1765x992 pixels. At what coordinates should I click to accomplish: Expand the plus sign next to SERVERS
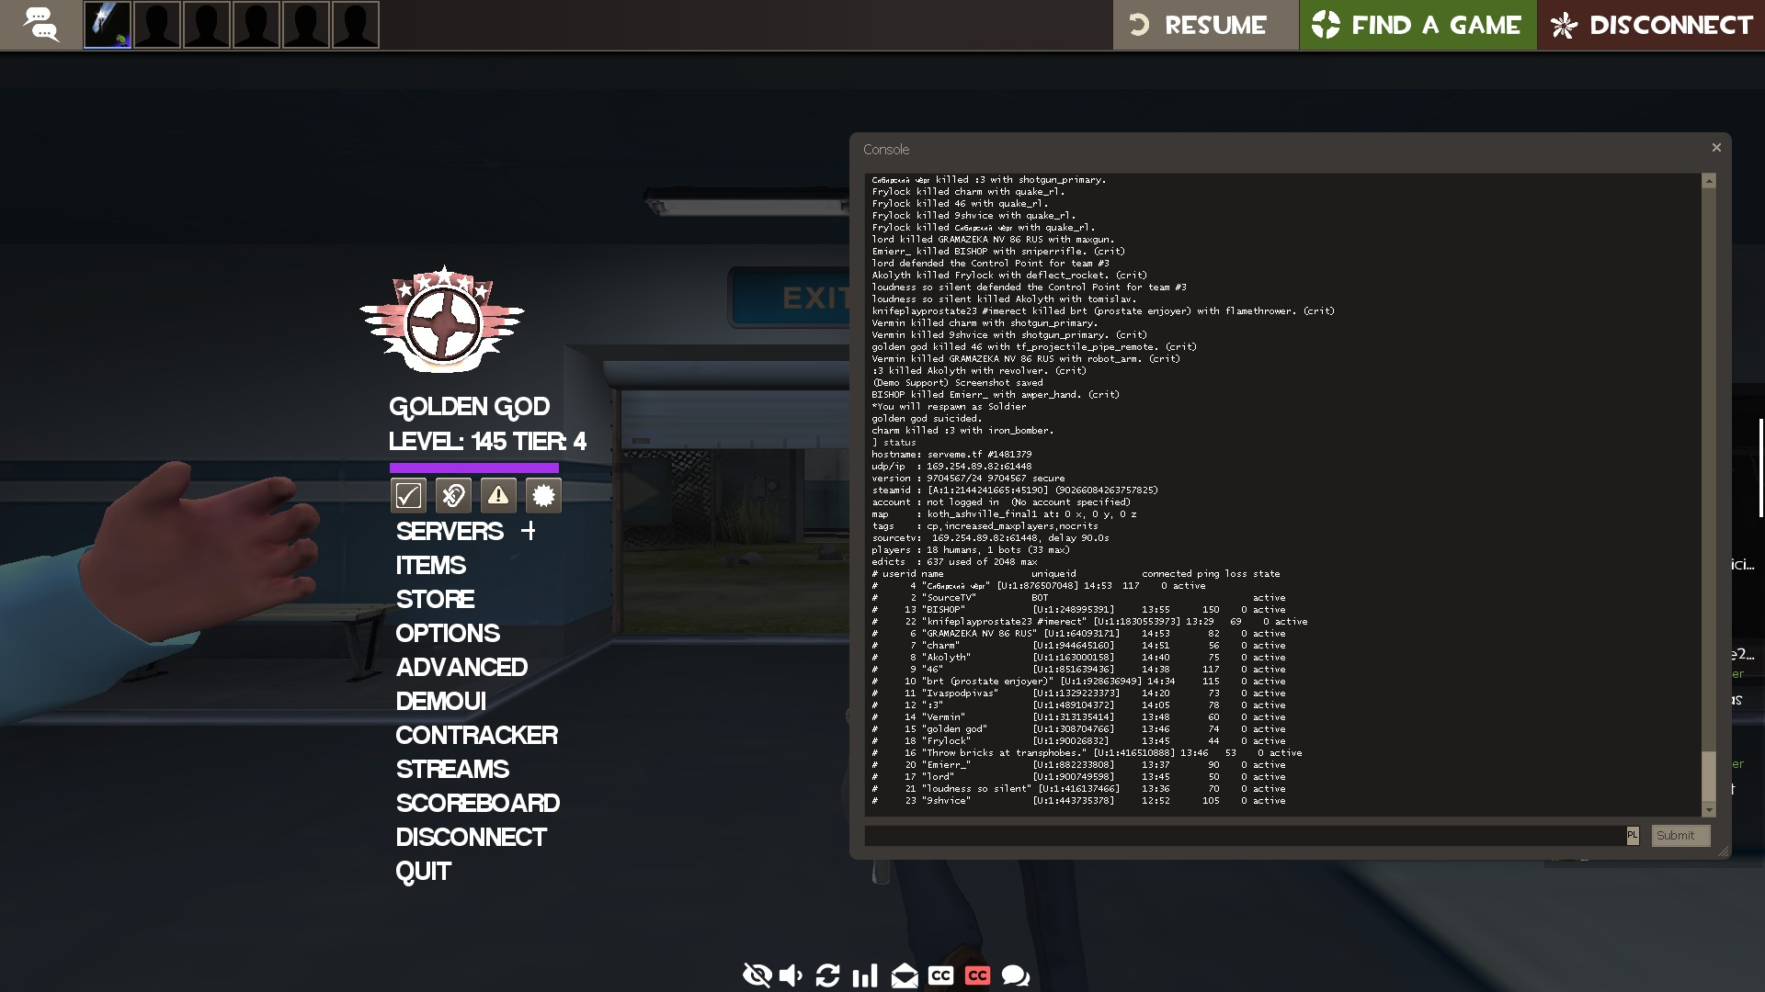(x=529, y=531)
